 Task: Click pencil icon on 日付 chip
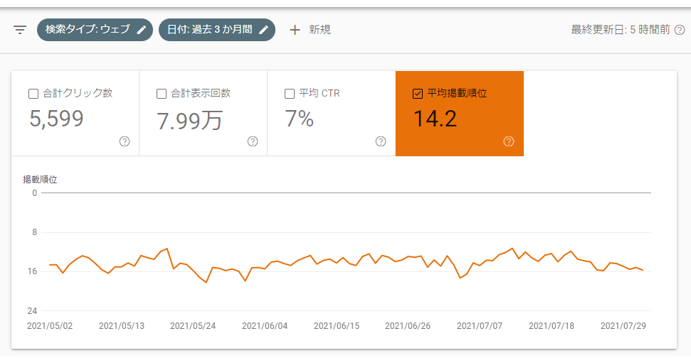tap(263, 30)
